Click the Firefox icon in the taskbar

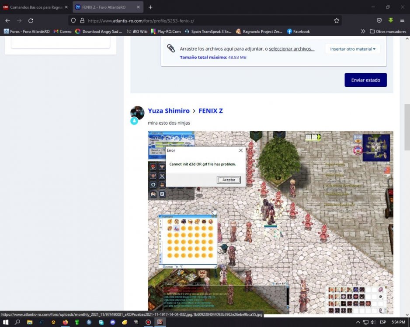65,323
